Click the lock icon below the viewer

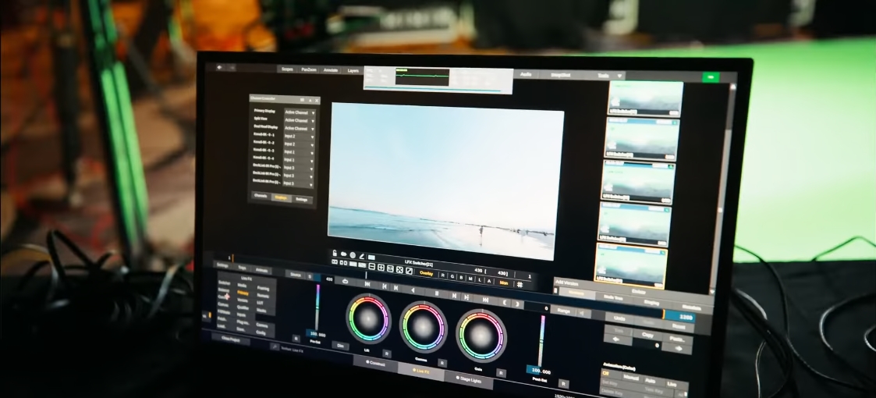pyautogui.click(x=334, y=254)
